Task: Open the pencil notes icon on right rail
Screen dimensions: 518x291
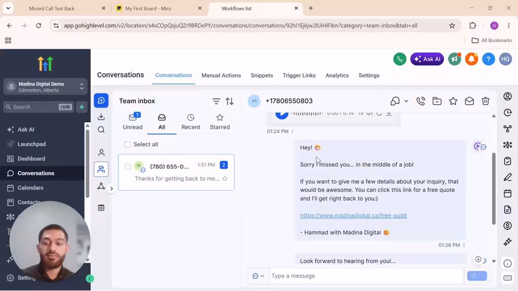Action: [508, 177]
